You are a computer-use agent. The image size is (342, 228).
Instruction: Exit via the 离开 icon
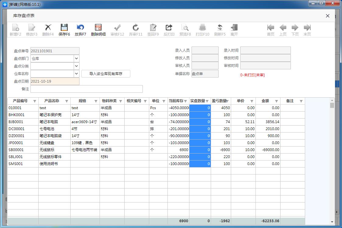click(x=234, y=28)
